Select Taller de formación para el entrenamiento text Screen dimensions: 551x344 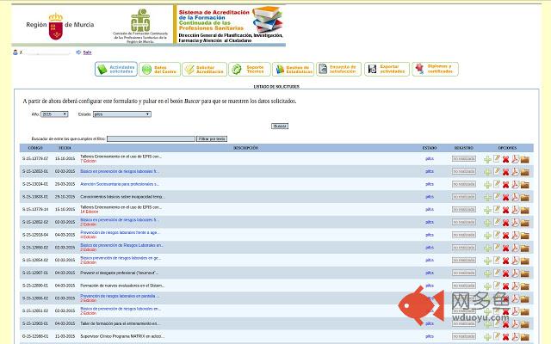pos(120,323)
